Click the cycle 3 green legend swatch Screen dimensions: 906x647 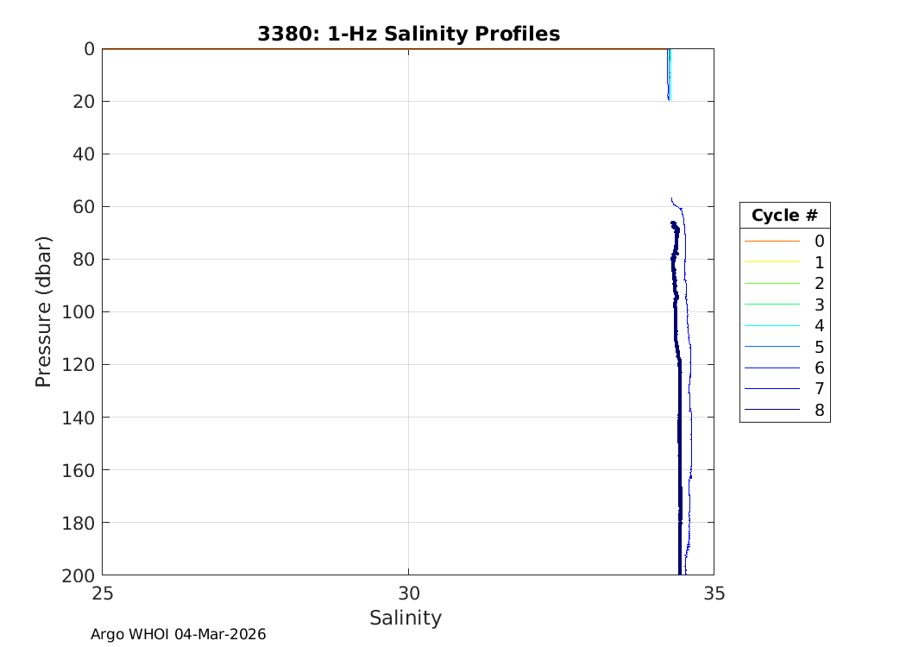(771, 305)
